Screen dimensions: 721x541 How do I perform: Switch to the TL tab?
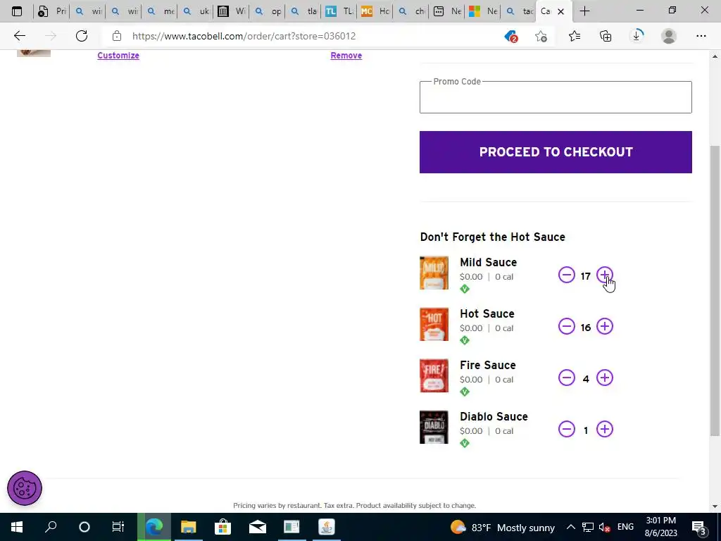[339, 11]
